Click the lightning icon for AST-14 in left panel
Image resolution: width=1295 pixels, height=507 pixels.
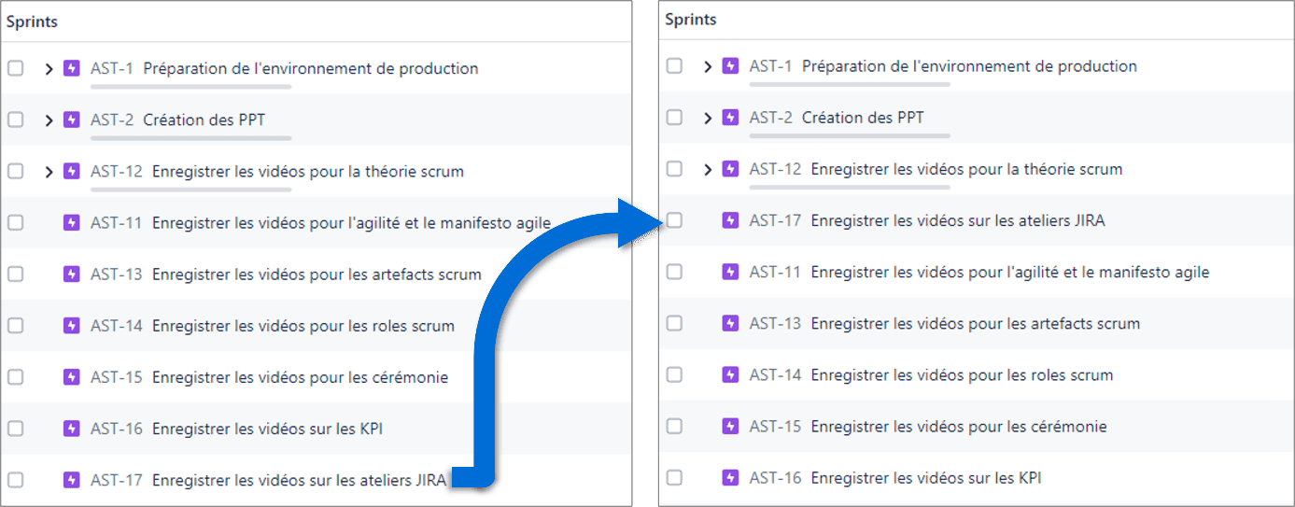click(x=72, y=326)
